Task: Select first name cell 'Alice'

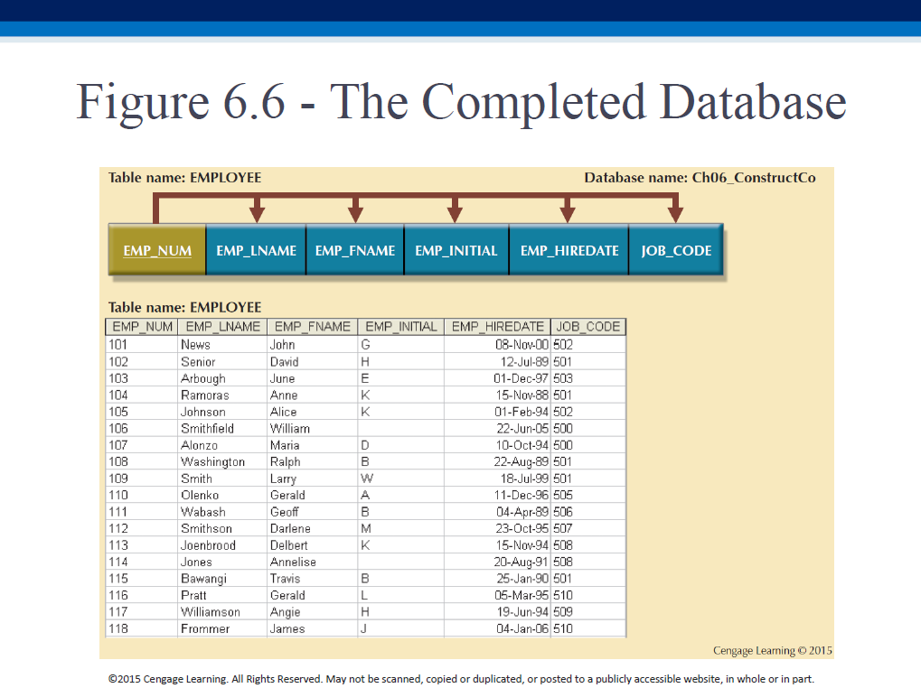Action: [313, 411]
